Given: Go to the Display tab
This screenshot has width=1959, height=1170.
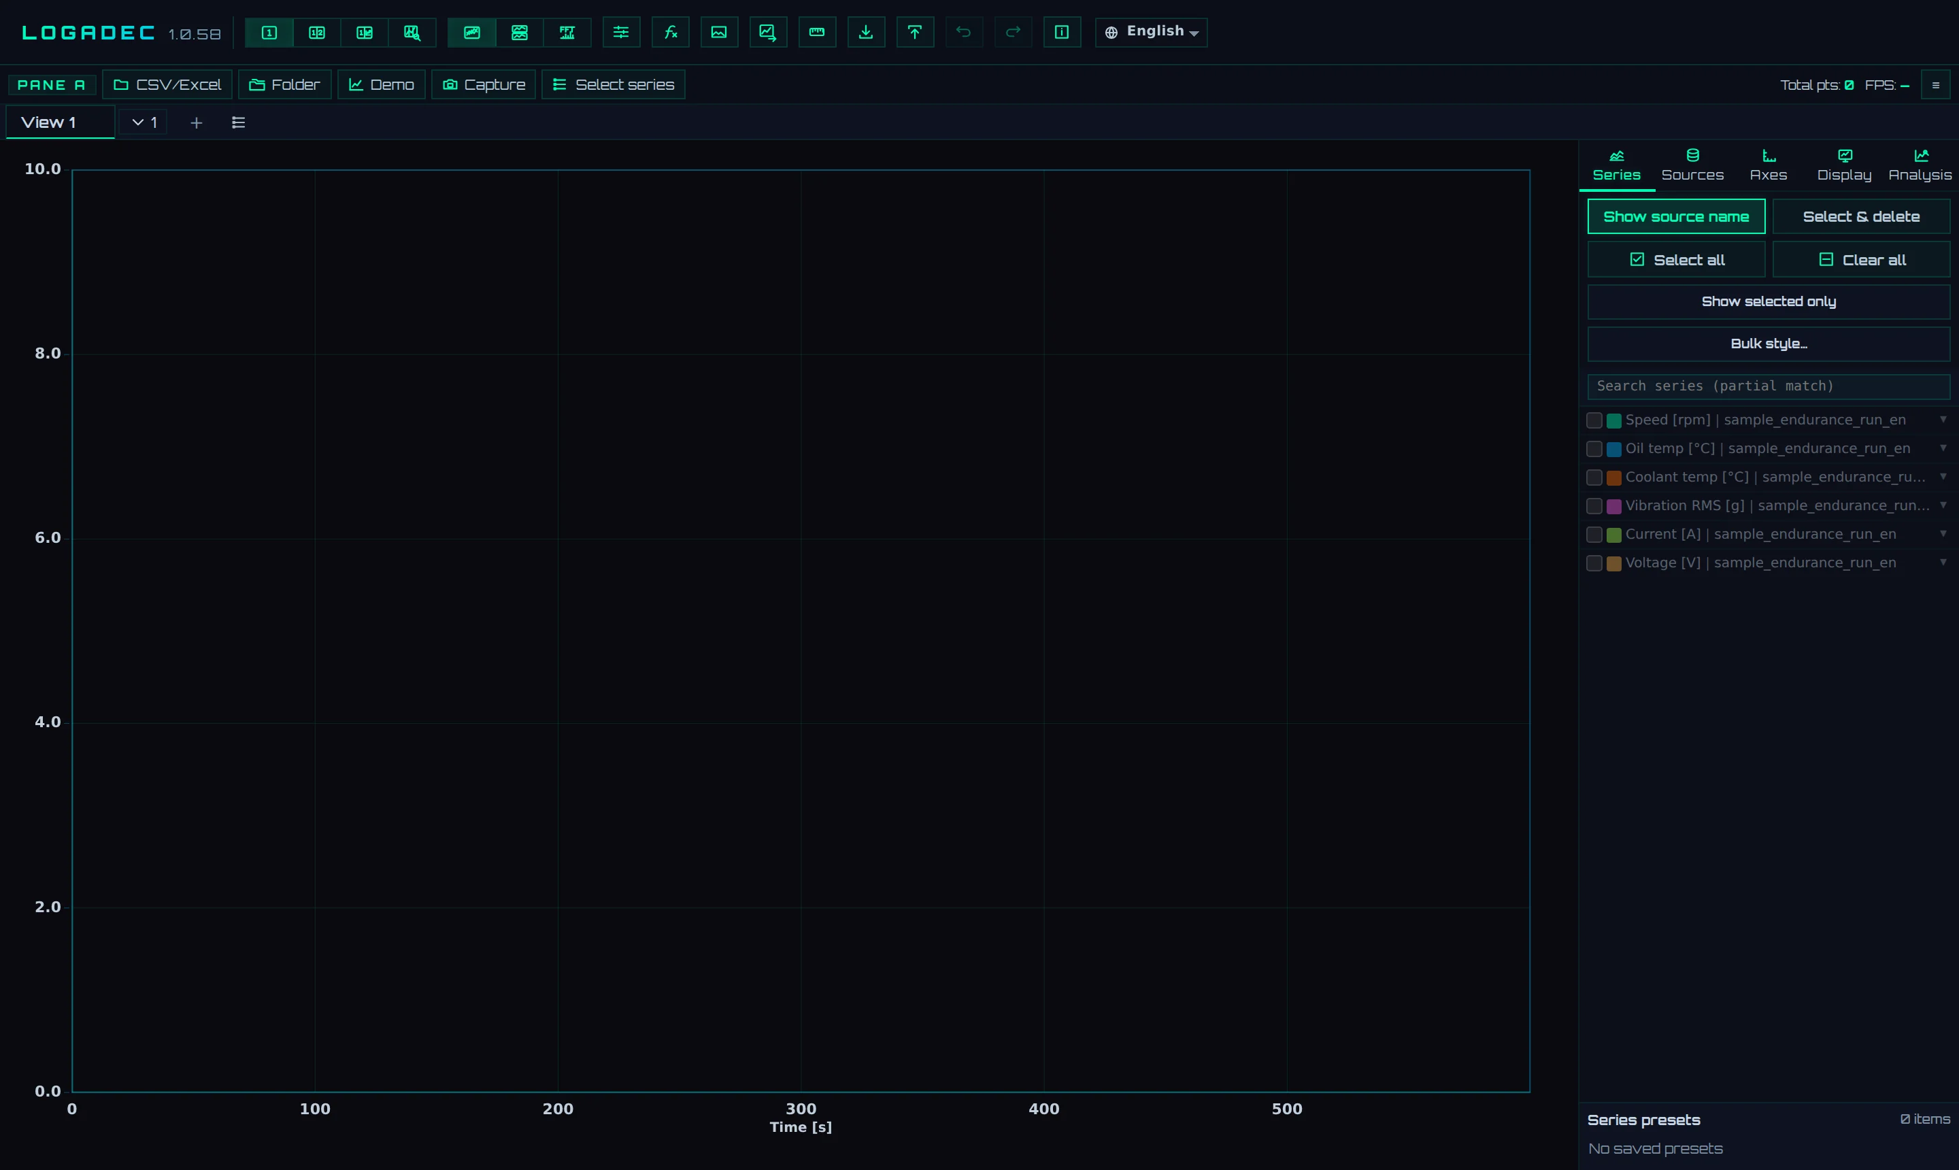Looking at the screenshot, I should pyautogui.click(x=1844, y=165).
